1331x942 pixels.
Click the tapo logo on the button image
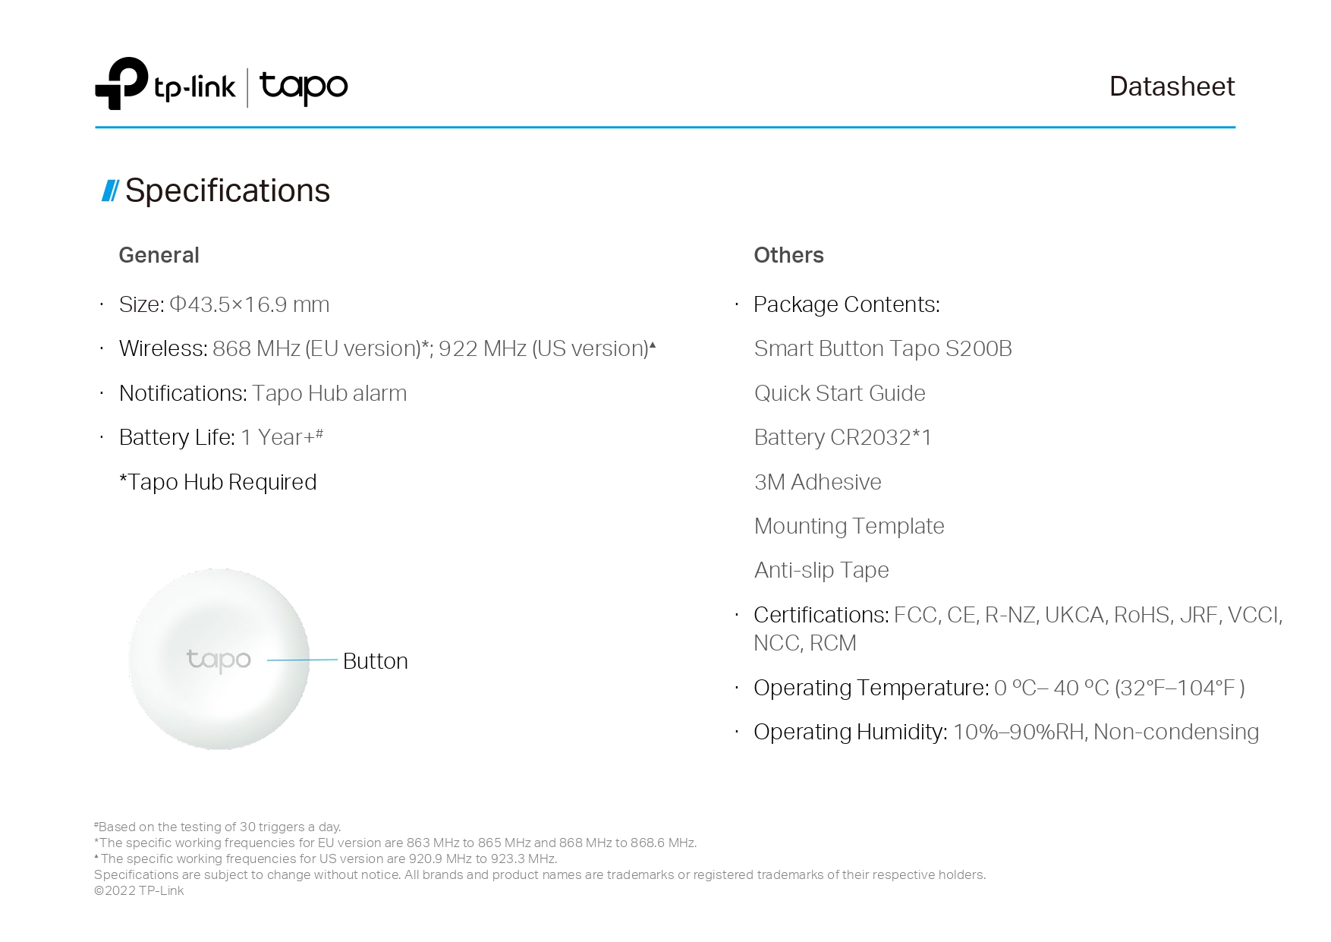219,660
